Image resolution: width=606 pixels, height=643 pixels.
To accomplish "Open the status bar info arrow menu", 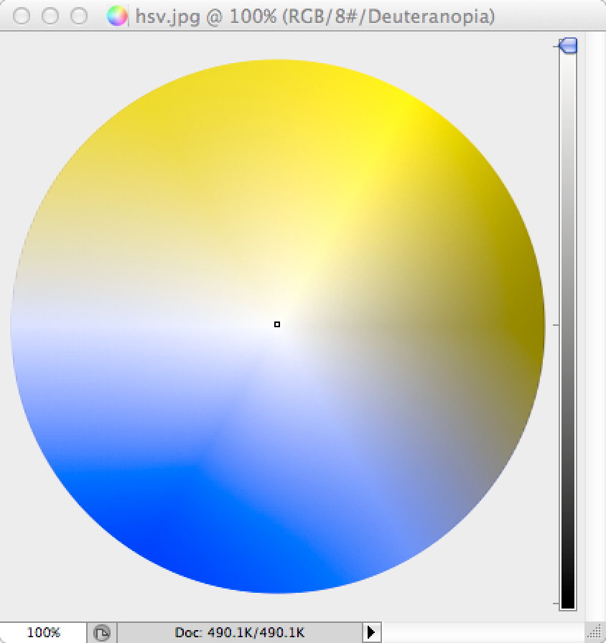I will pyautogui.click(x=371, y=632).
